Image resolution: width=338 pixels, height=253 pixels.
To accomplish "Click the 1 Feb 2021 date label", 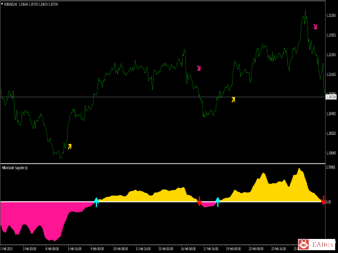I will tap(7, 249).
